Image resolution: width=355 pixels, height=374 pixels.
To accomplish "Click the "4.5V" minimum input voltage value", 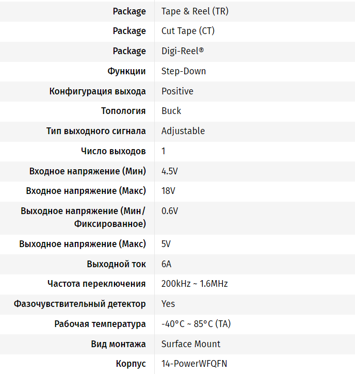I will coord(170,171).
